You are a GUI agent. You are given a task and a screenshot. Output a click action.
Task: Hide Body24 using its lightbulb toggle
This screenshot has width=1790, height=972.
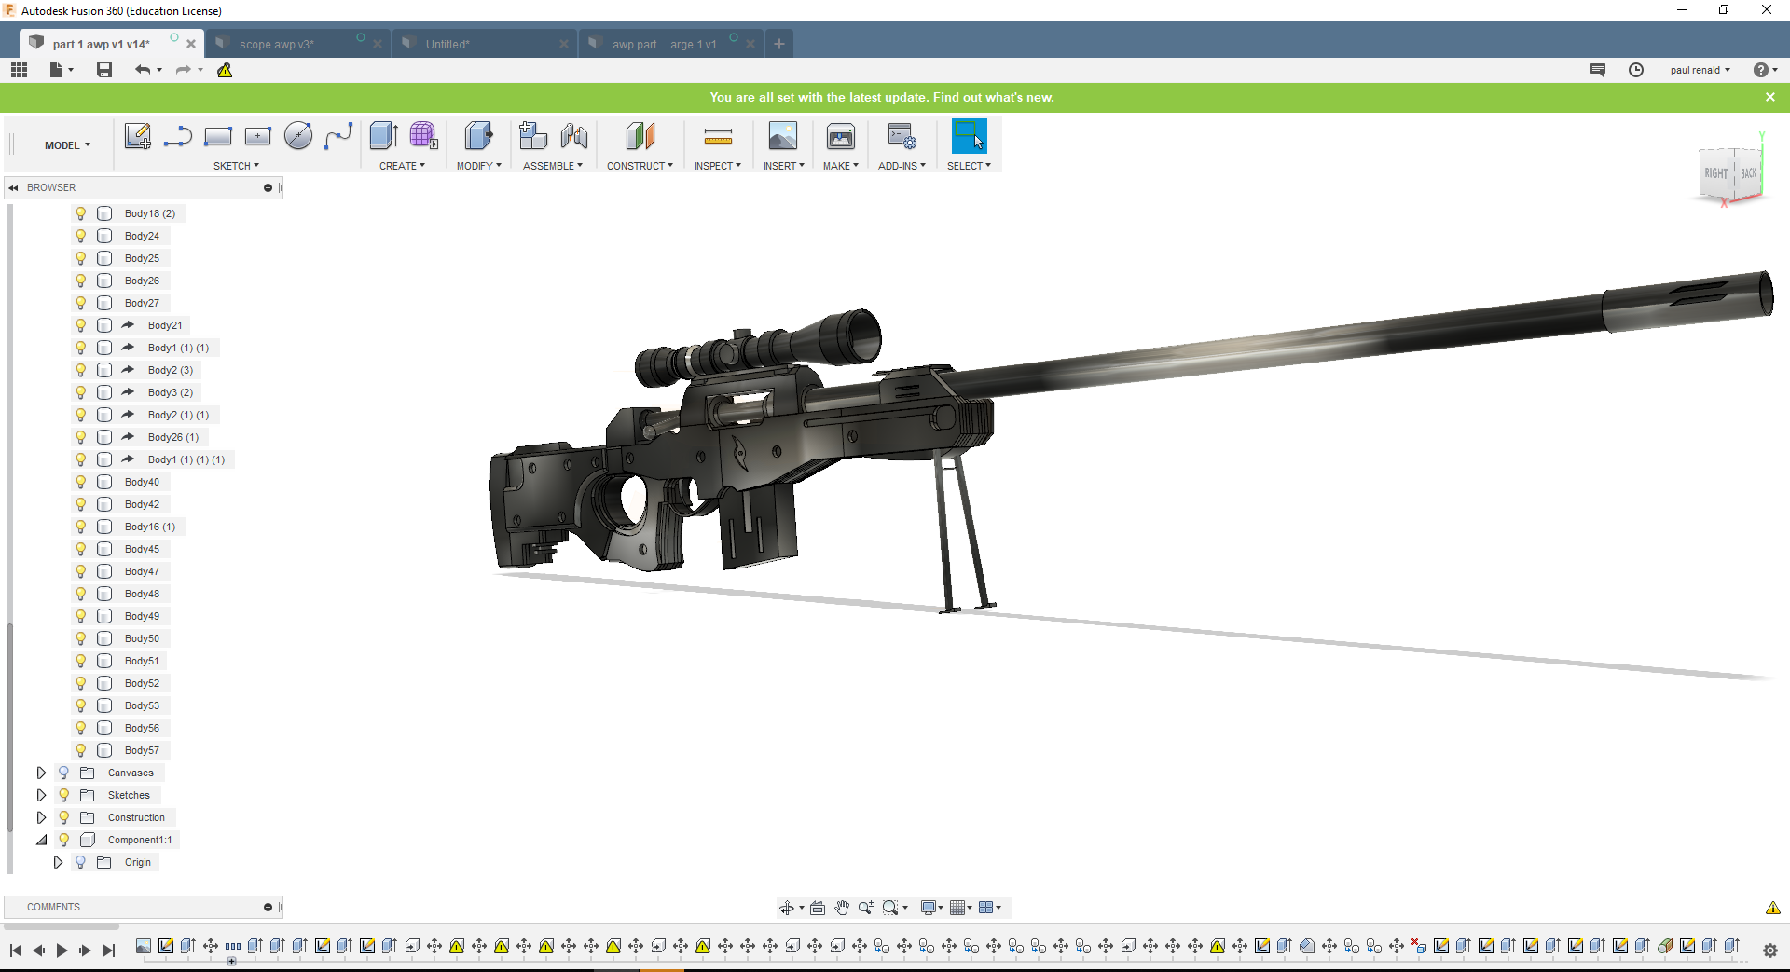[x=80, y=236]
